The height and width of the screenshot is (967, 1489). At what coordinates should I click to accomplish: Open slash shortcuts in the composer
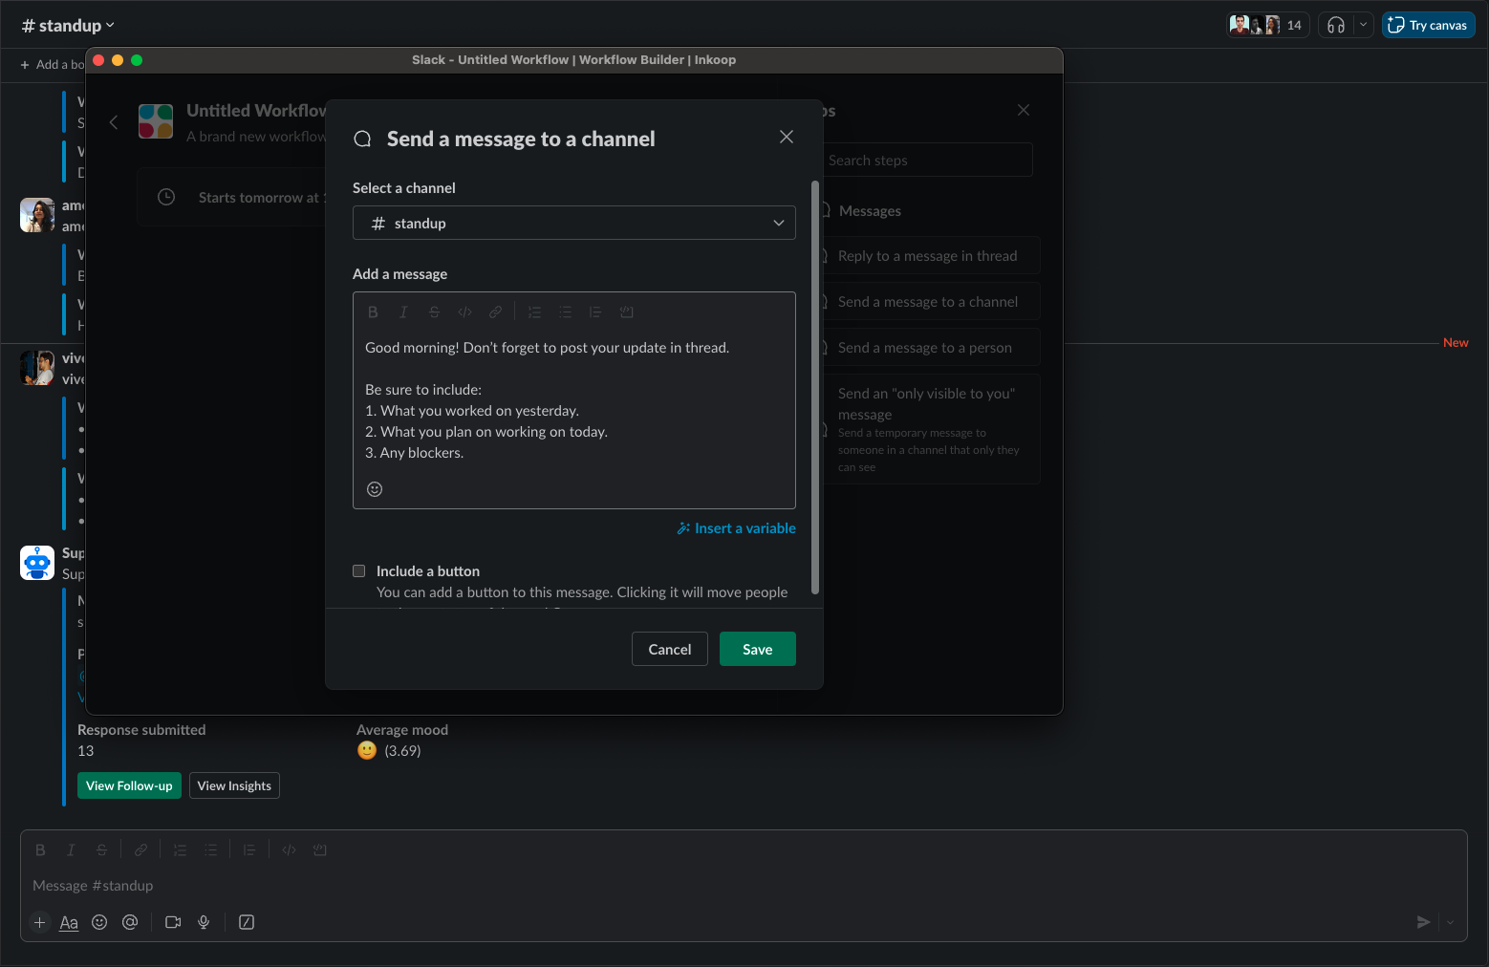click(247, 922)
